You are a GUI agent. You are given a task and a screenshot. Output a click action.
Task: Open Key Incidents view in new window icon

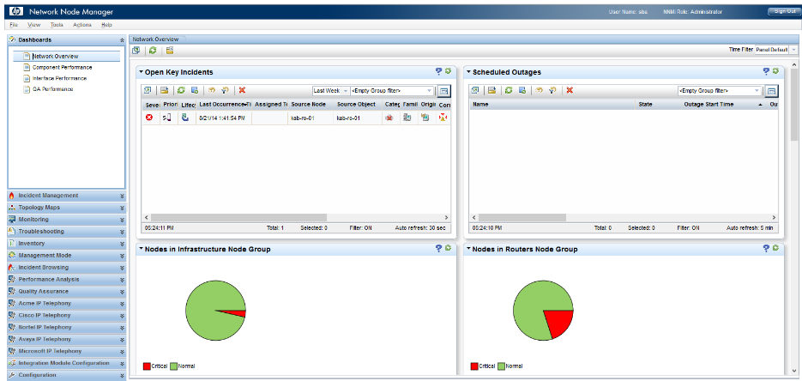(147, 90)
